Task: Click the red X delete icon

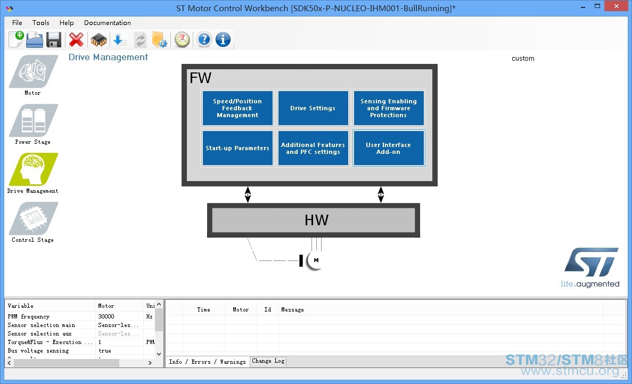Action: click(76, 39)
